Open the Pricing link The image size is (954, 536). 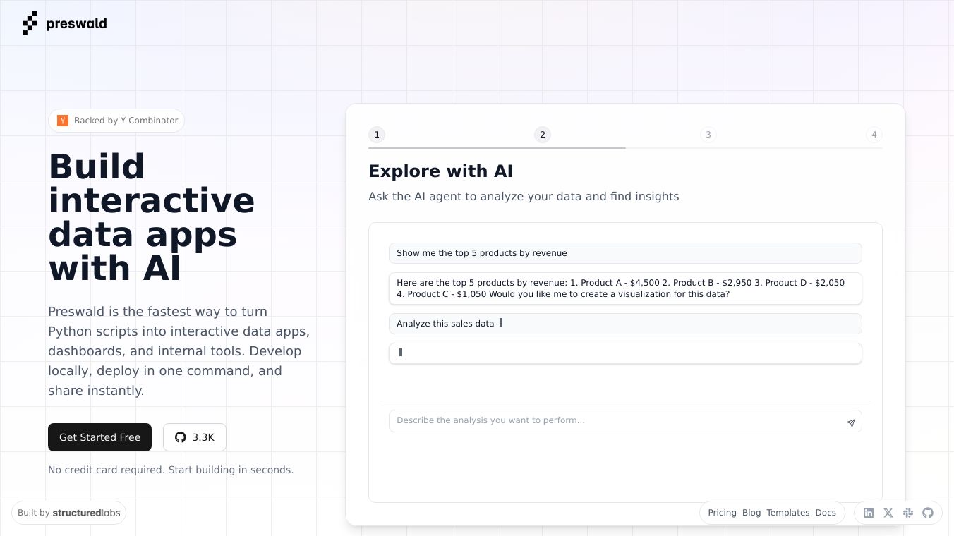pyautogui.click(x=722, y=513)
